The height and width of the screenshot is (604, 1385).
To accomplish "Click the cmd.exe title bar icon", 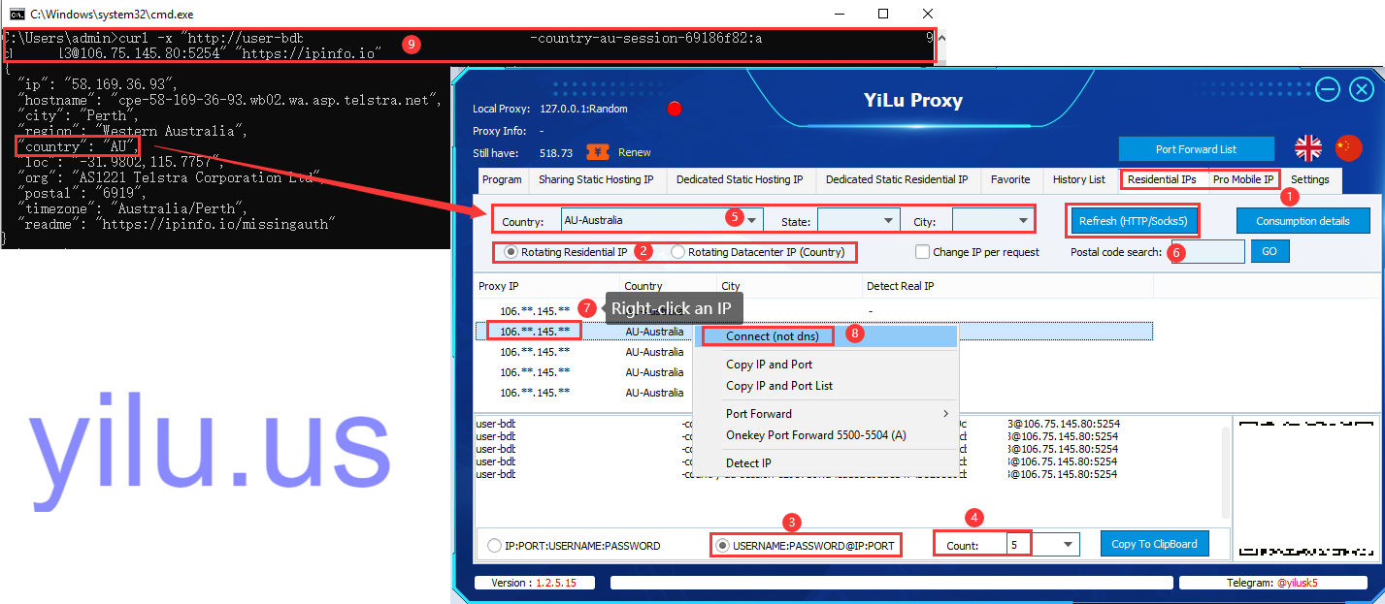I will coord(16,14).
